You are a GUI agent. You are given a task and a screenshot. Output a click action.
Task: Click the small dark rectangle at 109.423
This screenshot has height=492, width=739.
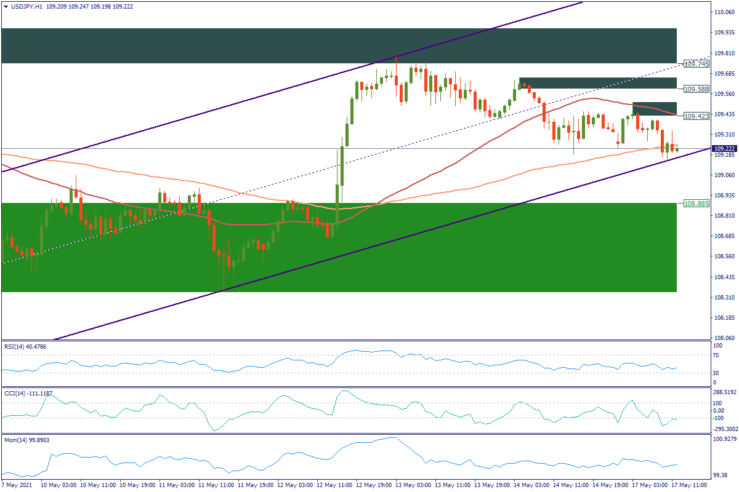655,109
